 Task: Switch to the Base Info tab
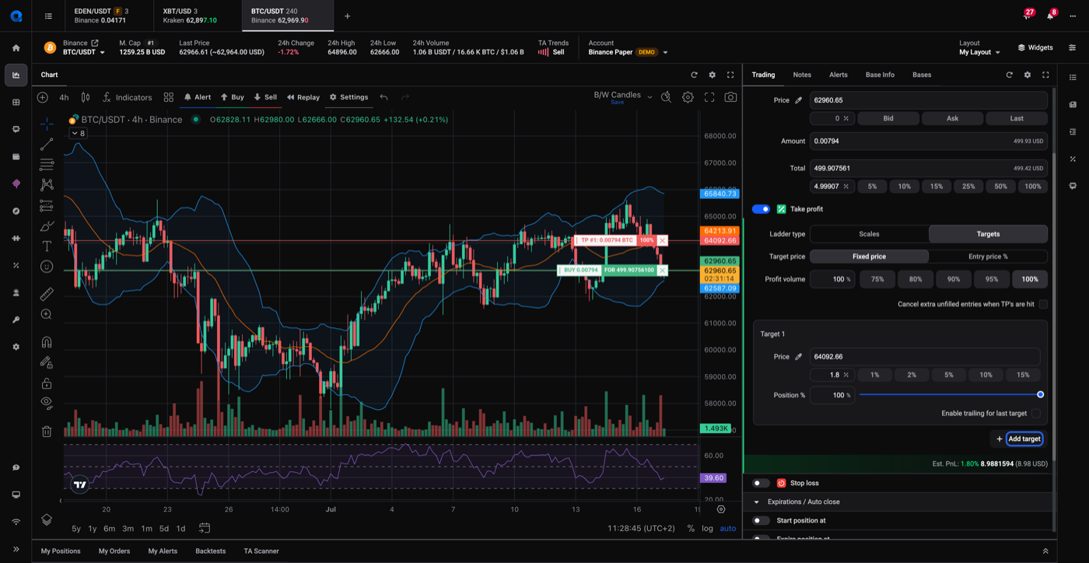[880, 75]
